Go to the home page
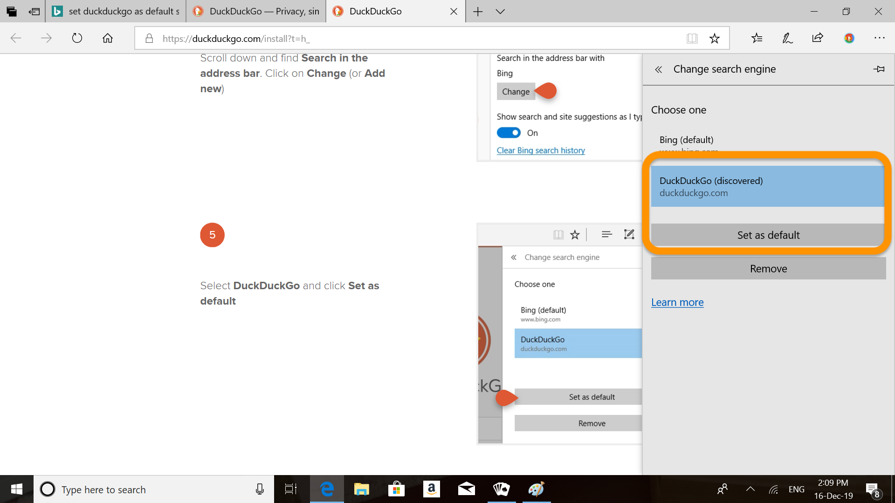The width and height of the screenshot is (895, 503). tap(108, 38)
